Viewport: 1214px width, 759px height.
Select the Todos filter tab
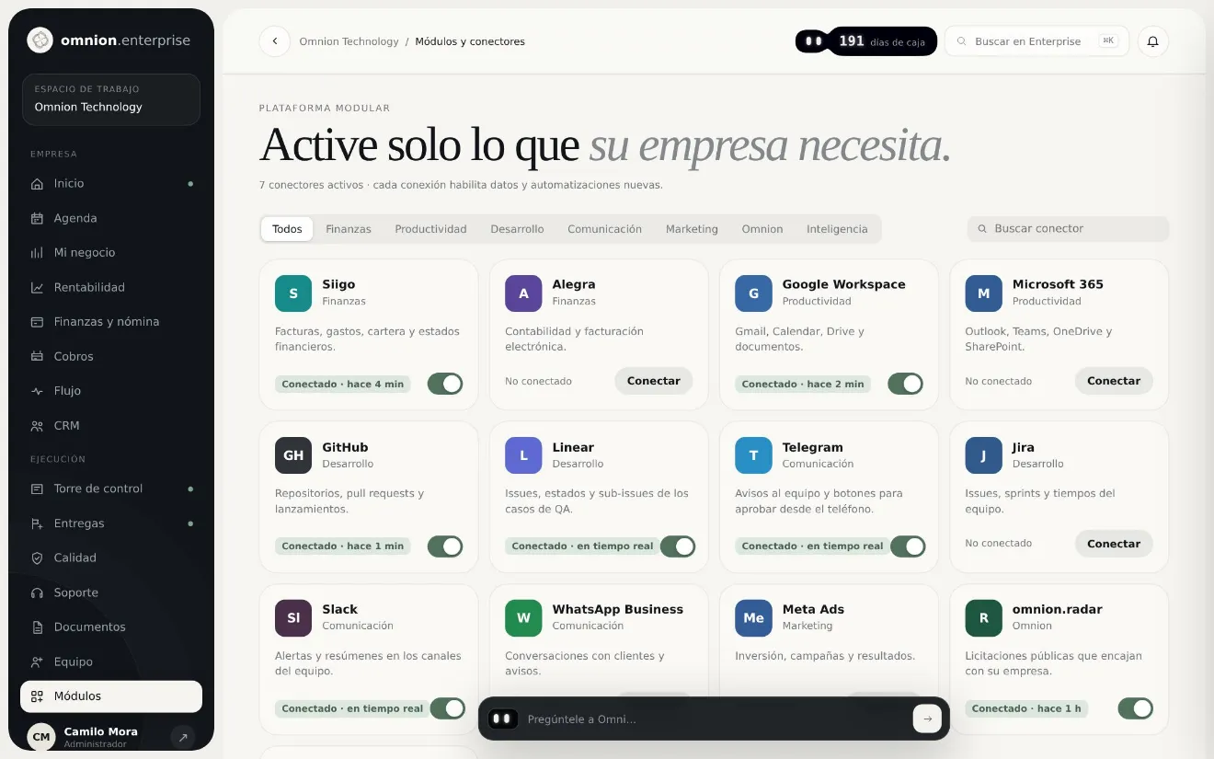(x=287, y=229)
